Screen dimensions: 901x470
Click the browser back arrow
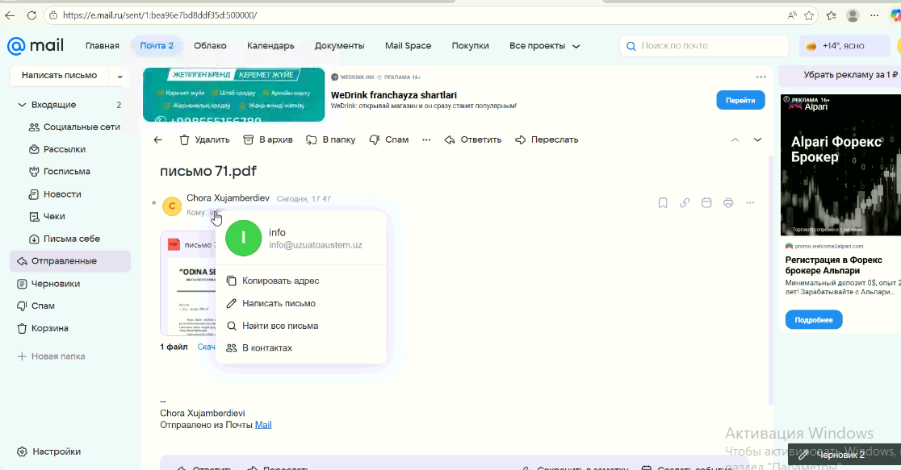point(10,15)
